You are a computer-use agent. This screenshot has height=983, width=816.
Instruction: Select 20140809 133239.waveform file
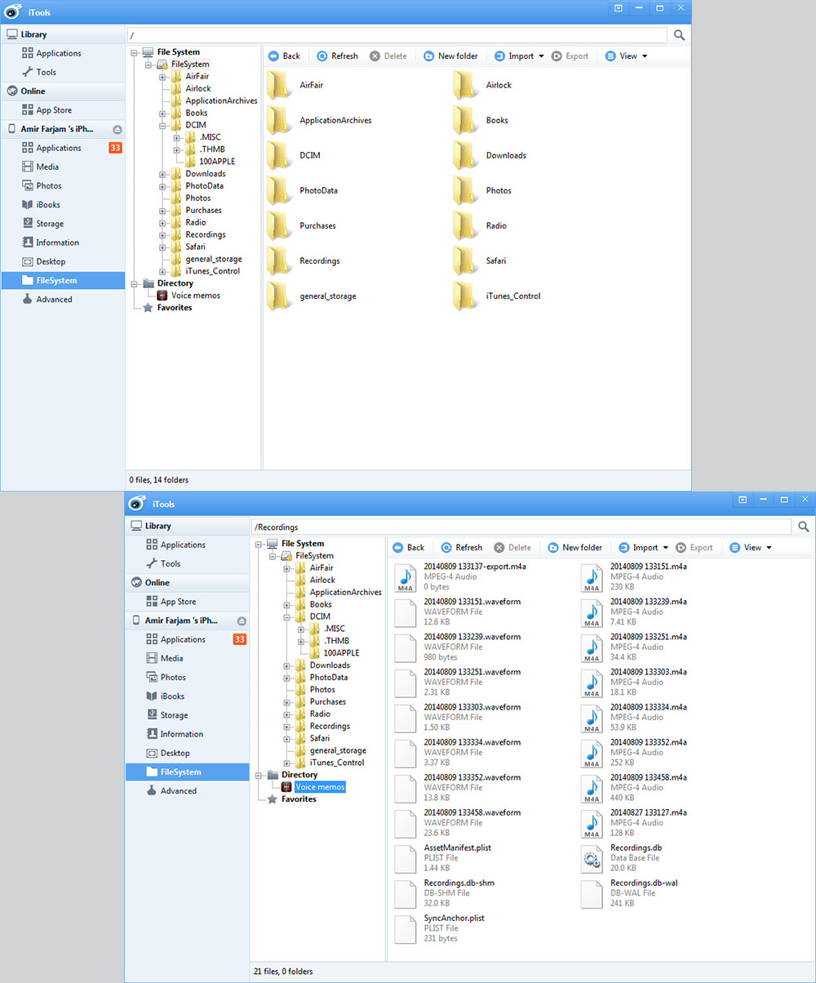[456, 647]
